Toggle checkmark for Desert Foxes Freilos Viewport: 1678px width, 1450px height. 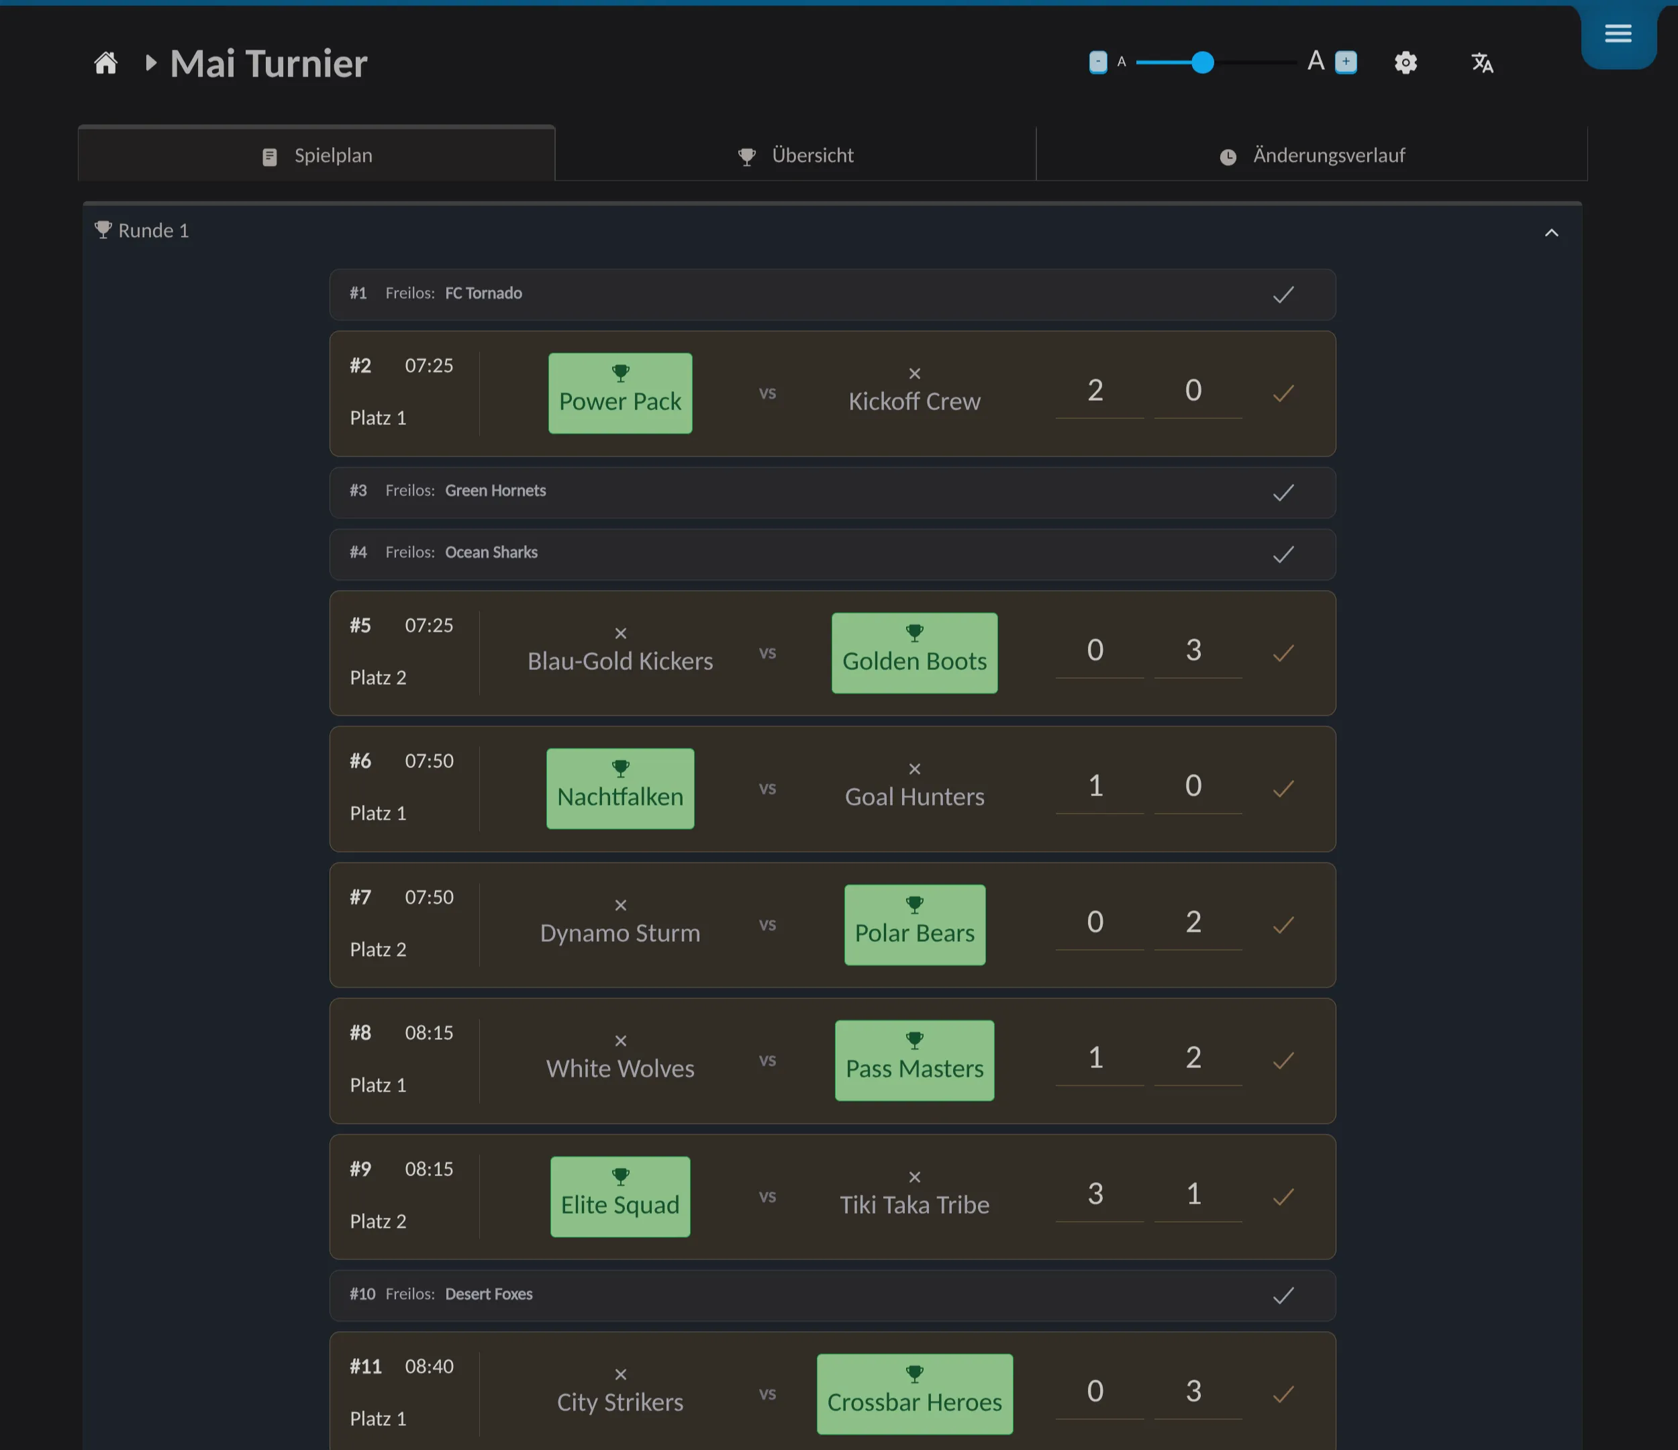point(1283,1296)
